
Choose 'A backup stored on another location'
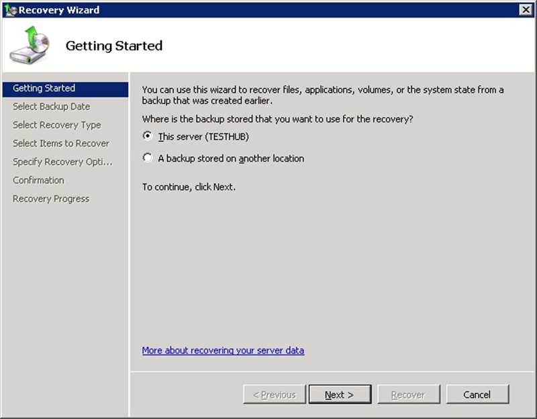pyautogui.click(x=148, y=159)
